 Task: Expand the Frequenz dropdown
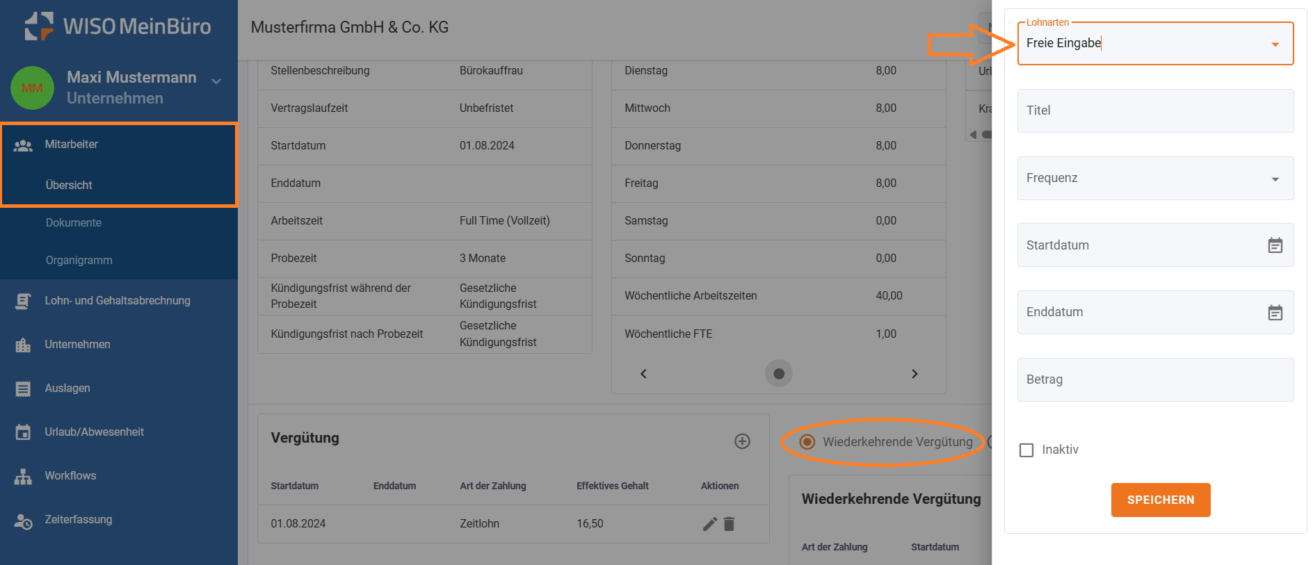1275,179
